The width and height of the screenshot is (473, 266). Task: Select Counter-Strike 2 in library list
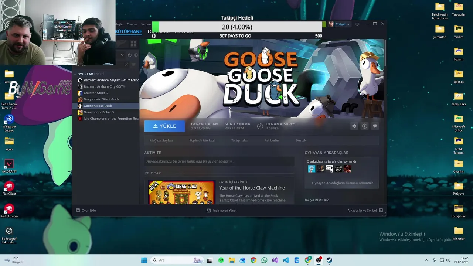coord(106,93)
